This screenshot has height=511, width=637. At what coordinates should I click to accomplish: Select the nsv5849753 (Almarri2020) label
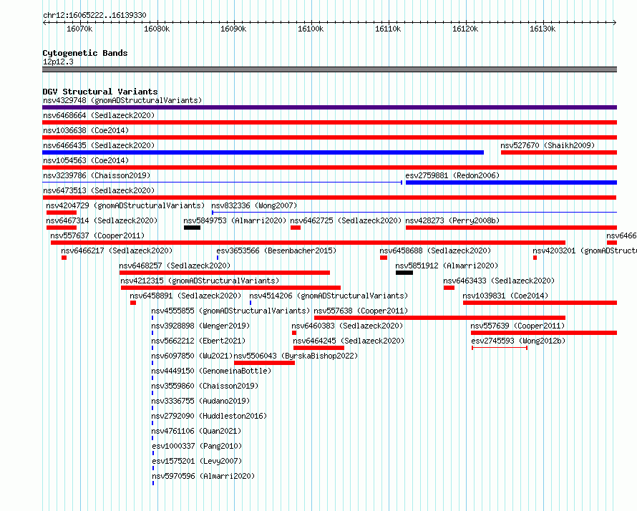tap(235, 220)
